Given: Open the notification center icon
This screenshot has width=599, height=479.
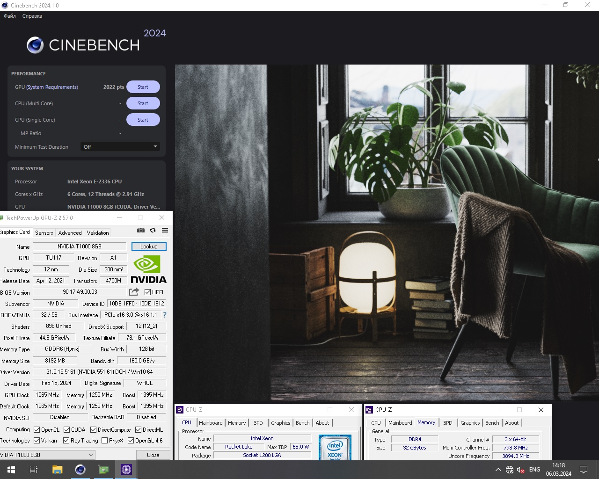Looking at the screenshot, I should pos(584,470).
